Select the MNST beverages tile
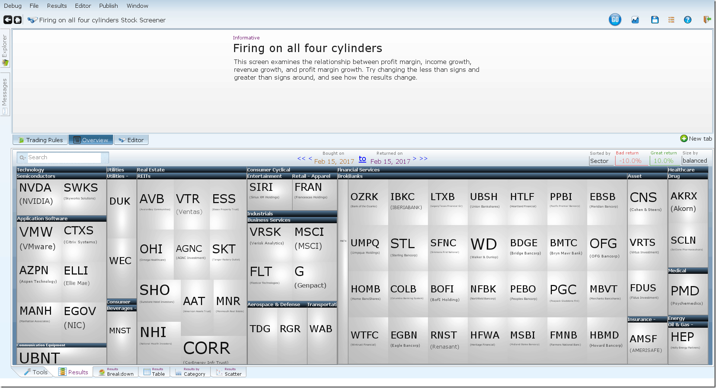 click(122, 337)
